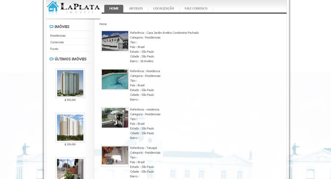Open the Localização menu item
Image resolution: width=331 pixels, height=179 pixels.
point(164,9)
